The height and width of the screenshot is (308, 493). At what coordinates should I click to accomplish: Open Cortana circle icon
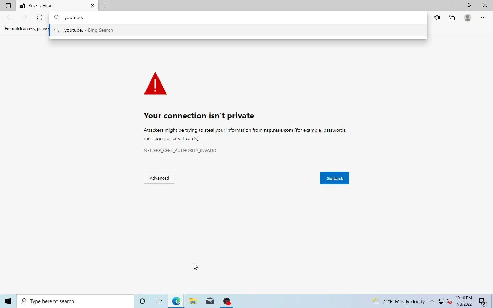pyautogui.click(x=142, y=301)
